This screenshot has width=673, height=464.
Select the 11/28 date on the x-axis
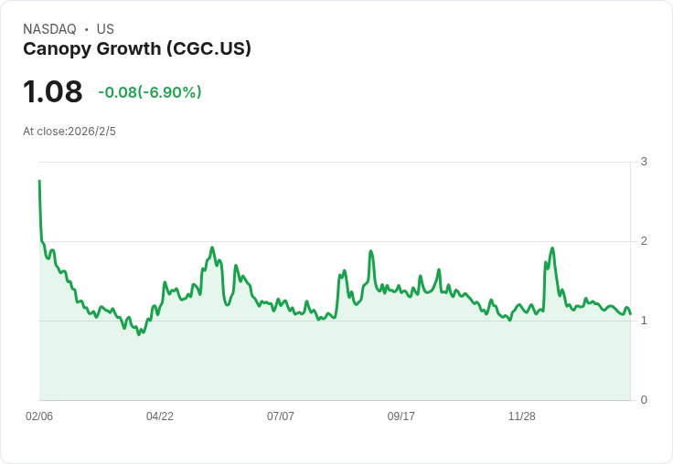pos(521,417)
